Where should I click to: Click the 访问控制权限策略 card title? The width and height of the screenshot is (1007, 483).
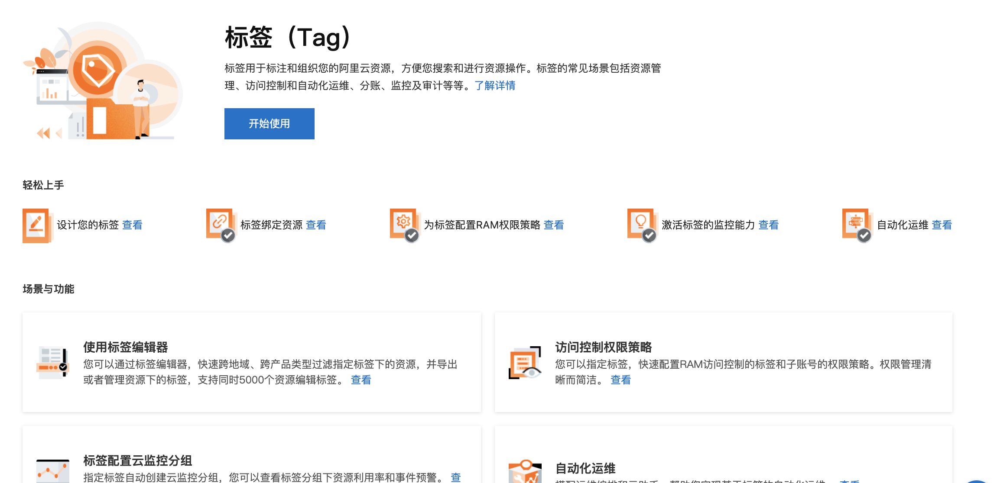tap(603, 347)
